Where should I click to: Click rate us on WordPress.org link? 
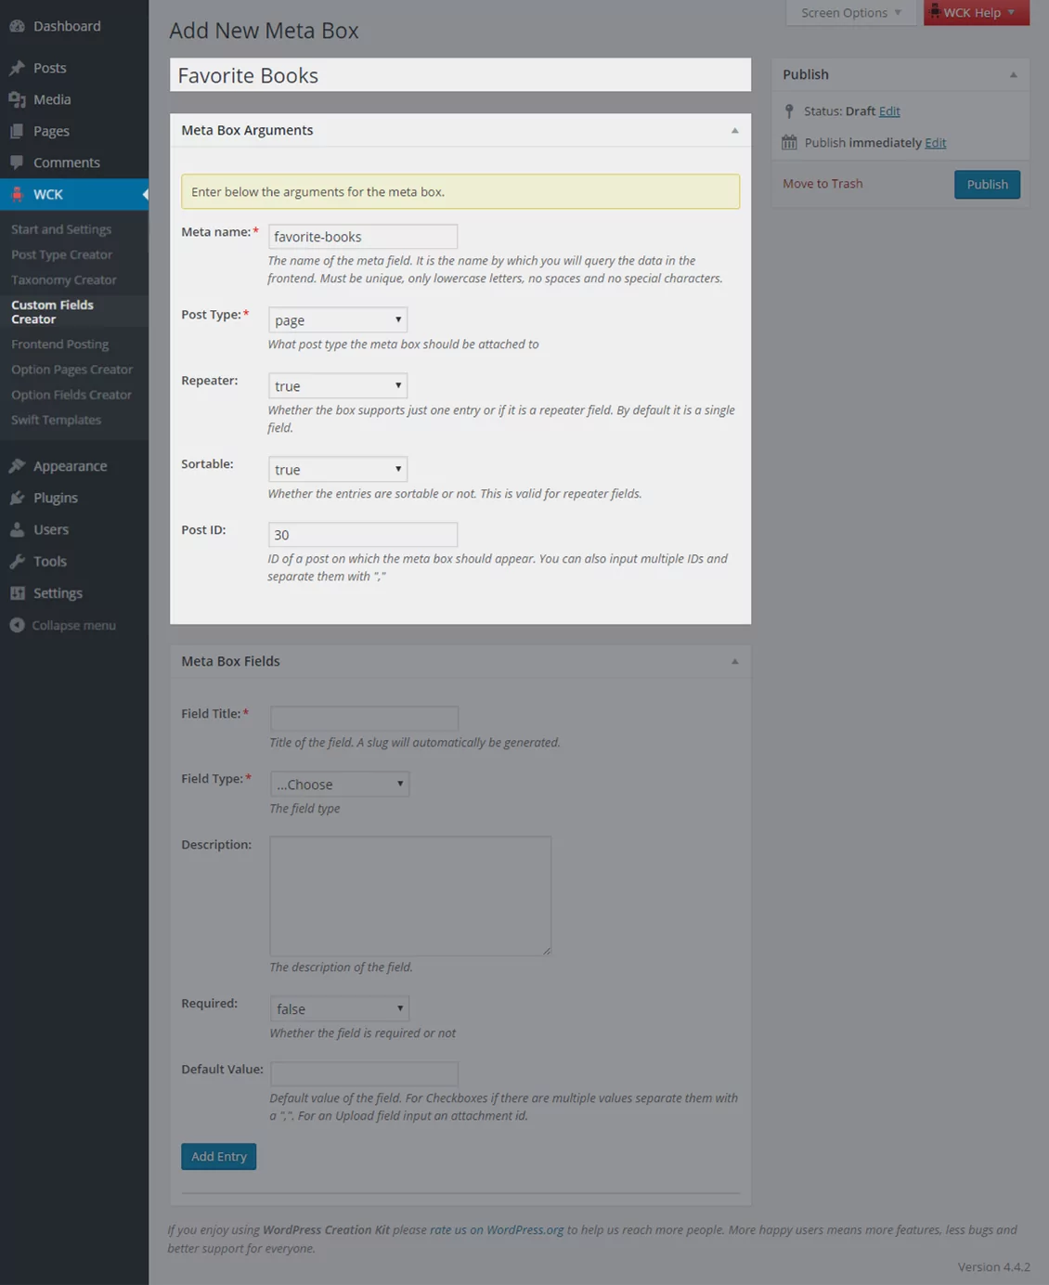pos(497,1229)
